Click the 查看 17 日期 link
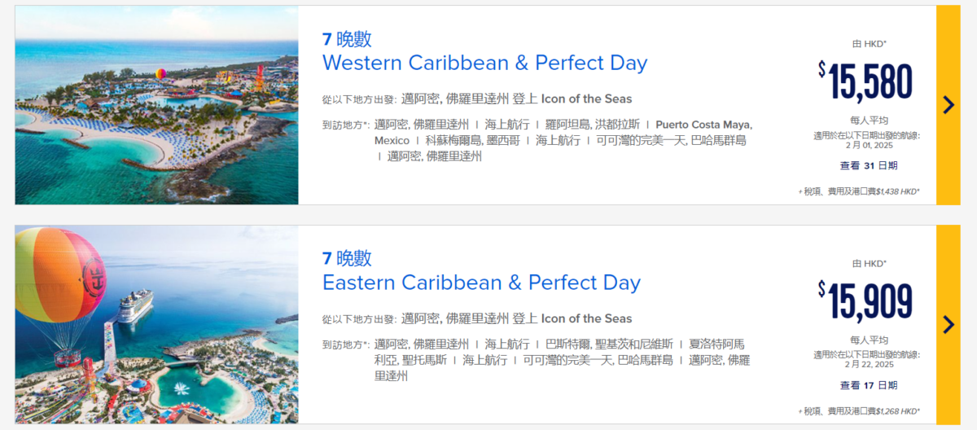Image resolution: width=977 pixels, height=430 pixels. 869,385
